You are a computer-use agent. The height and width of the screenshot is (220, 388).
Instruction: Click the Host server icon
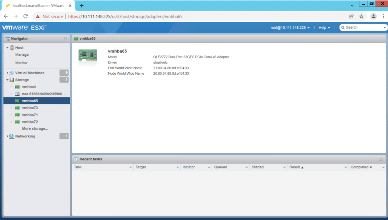[x=12, y=48]
